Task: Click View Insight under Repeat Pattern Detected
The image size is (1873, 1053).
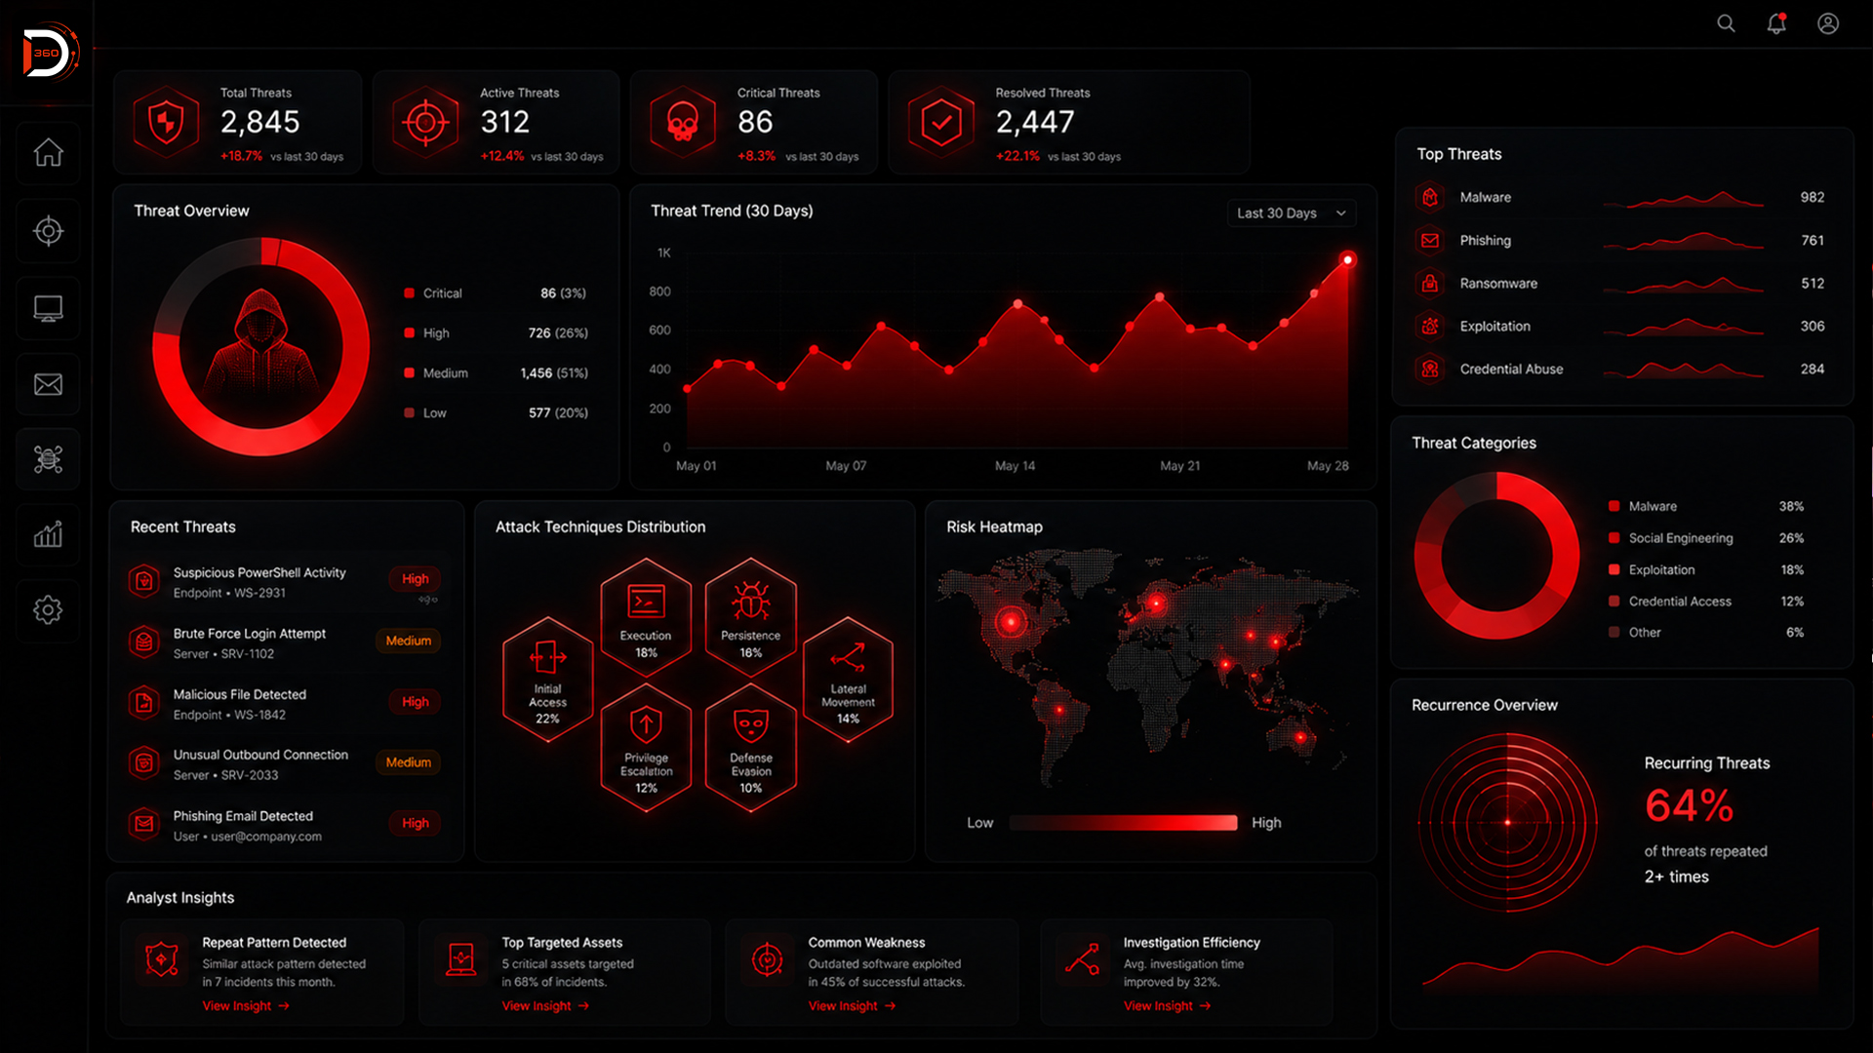Action: 246,1006
